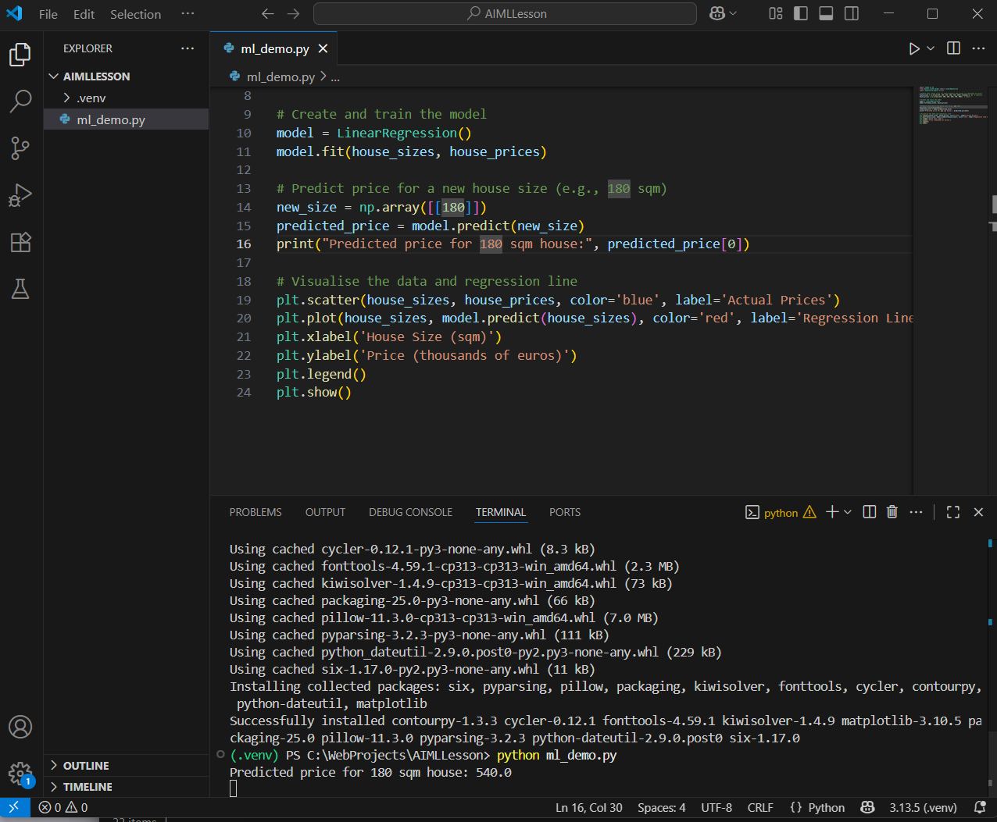
Task: Switch to the PROBLEMS tab
Action: tap(256, 512)
